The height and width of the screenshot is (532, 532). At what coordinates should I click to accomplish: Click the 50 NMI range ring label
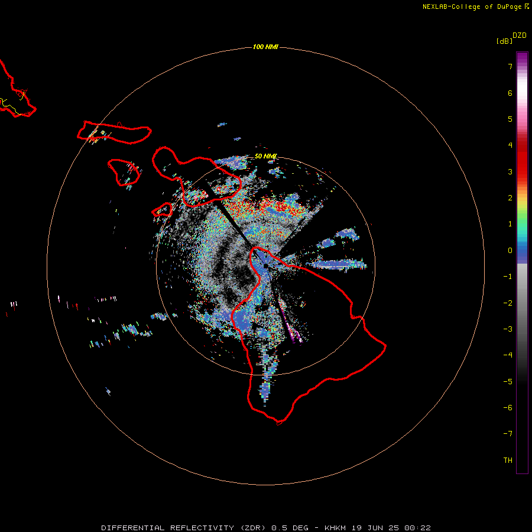pyautogui.click(x=265, y=156)
